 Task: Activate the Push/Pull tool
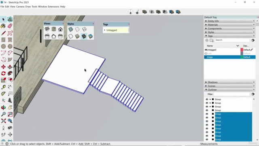pyautogui.click(x=10, y=67)
